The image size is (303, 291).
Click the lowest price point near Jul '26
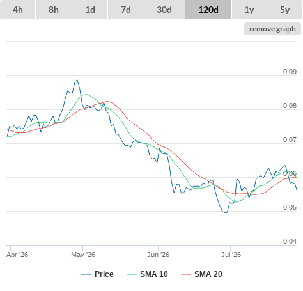(226, 212)
